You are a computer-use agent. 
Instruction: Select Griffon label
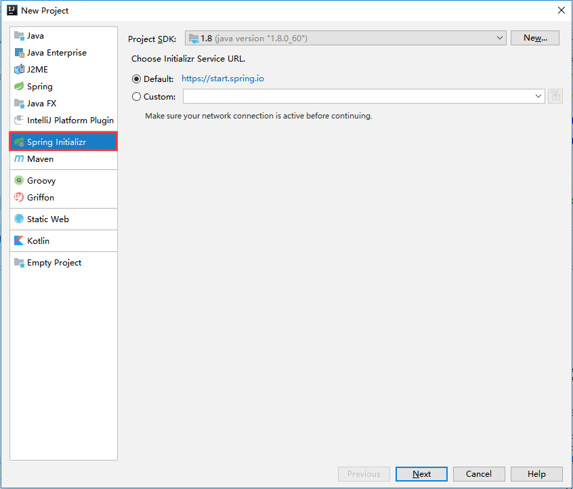coord(41,197)
